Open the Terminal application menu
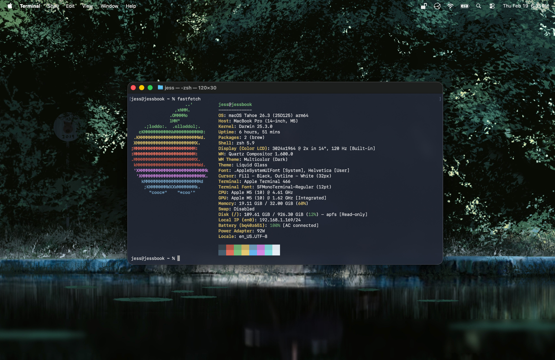Screen dimensions: 555x360 tap(30, 6)
